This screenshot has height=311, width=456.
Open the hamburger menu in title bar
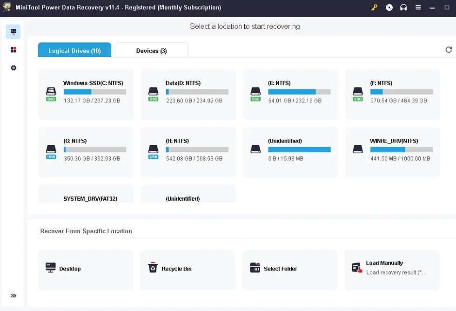(x=418, y=7)
